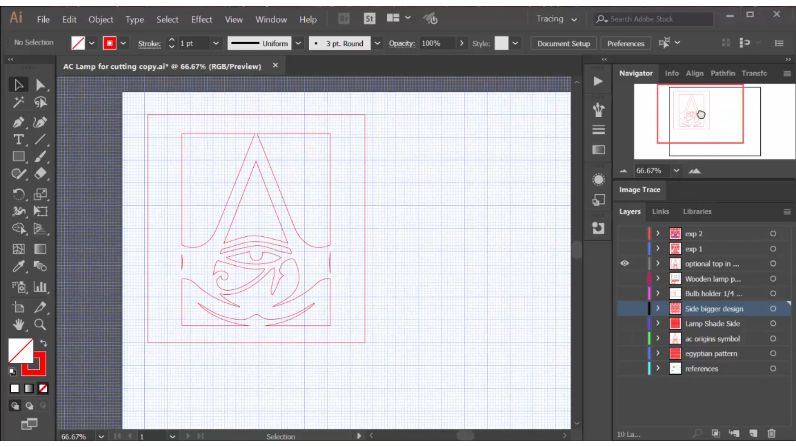Click the Document Setup button

pos(563,43)
